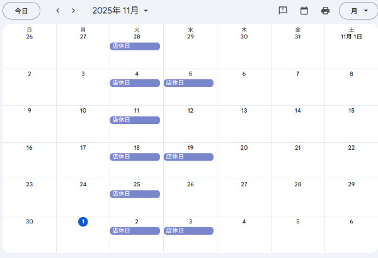Click date number 20 in grid
Viewport: 378px width, 258px height.
coord(244,148)
